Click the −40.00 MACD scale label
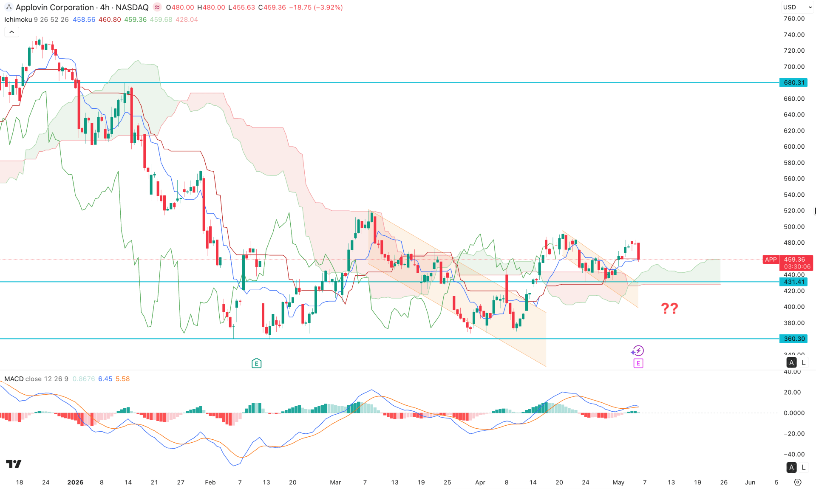 [x=794, y=454]
